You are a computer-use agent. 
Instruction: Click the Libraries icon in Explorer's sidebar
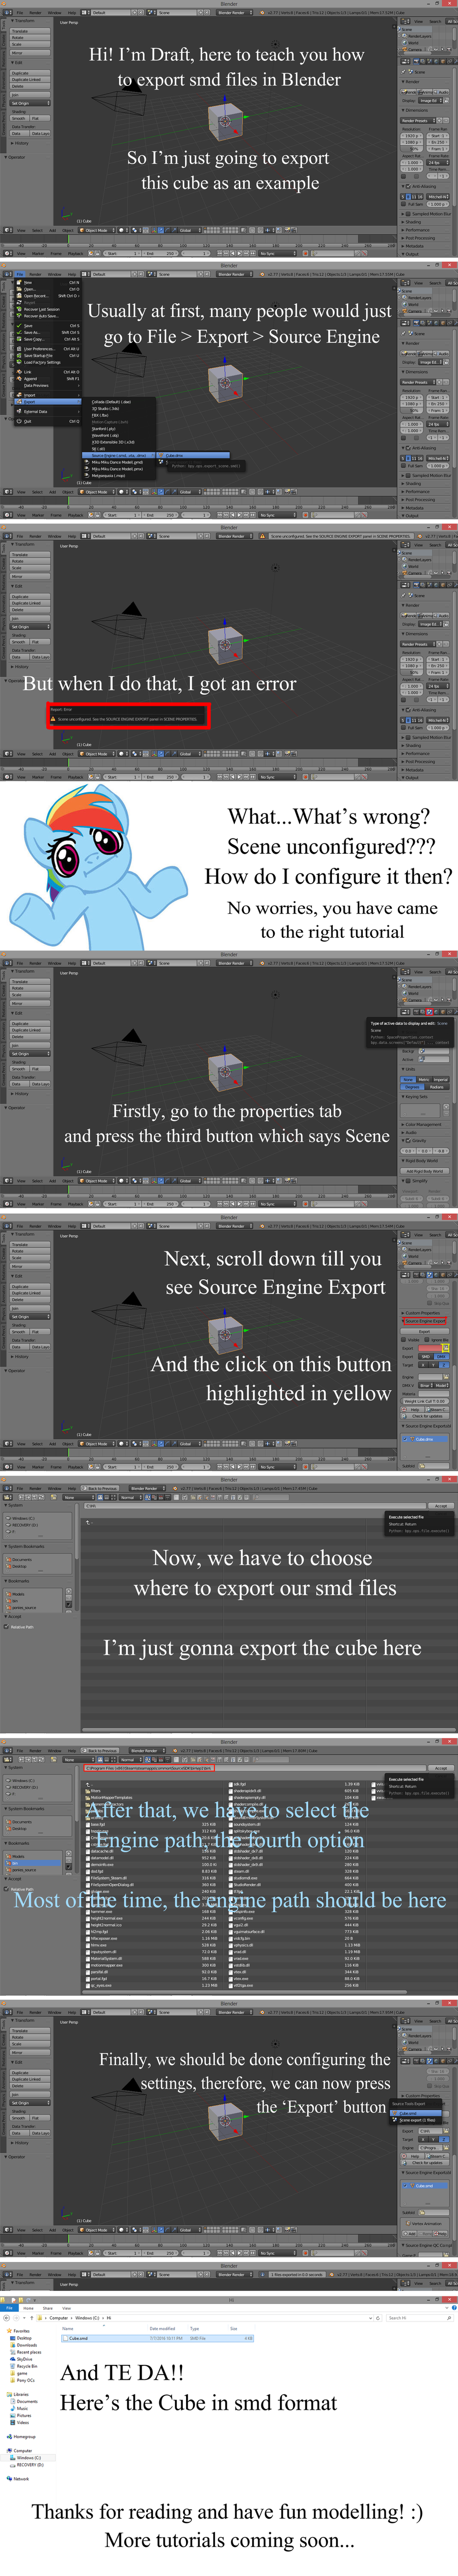[x=9, y=2394]
